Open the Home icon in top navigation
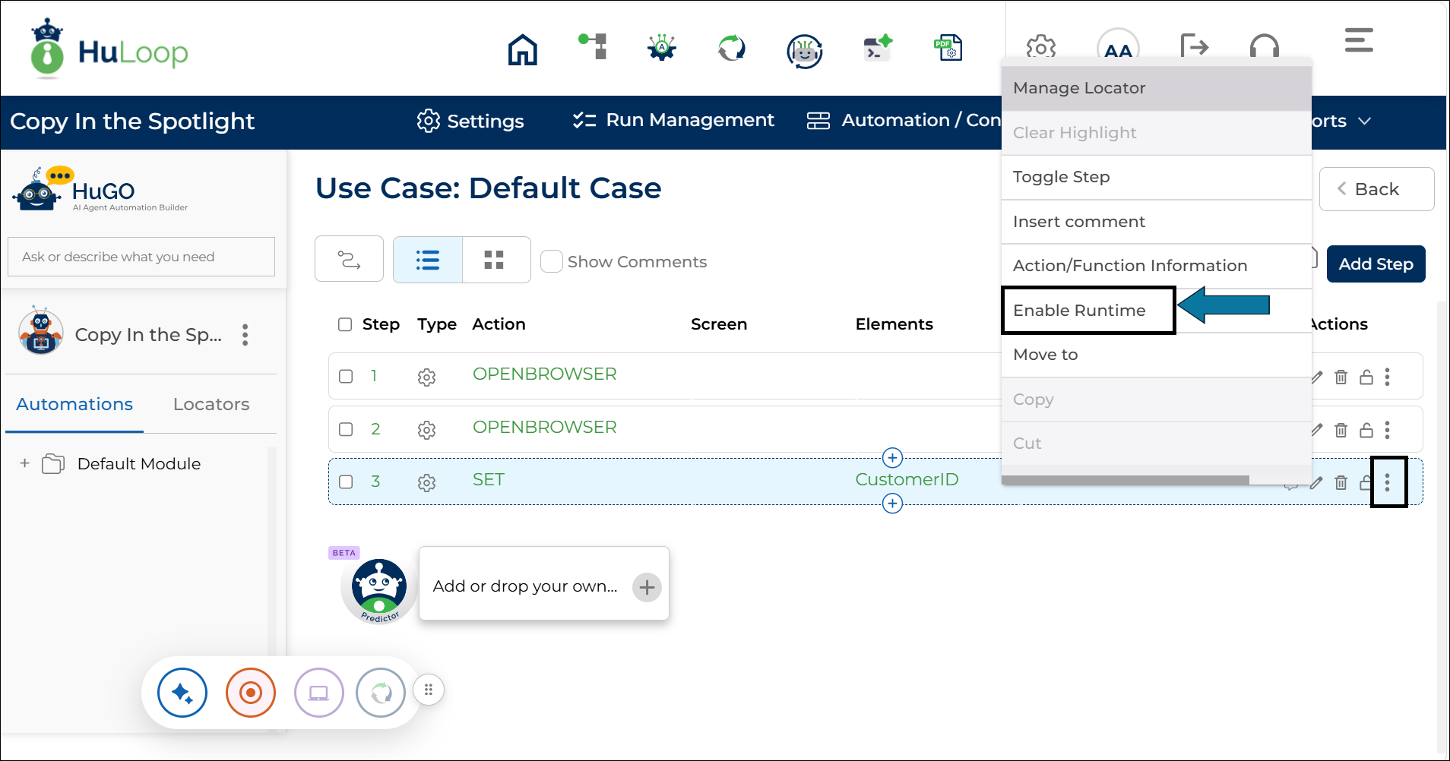The height and width of the screenshot is (761, 1450). [522, 50]
